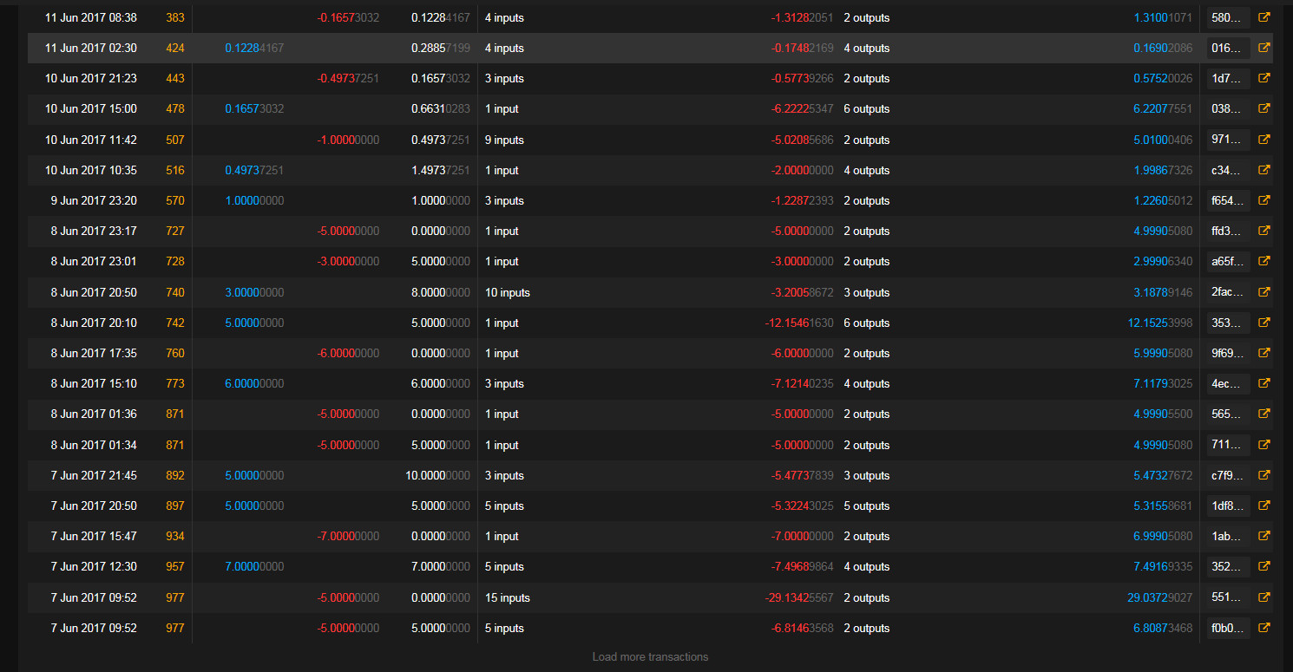The width and height of the screenshot is (1293, 672).
Task: Open external link icon for transaction 016…
Action: 1263,48
